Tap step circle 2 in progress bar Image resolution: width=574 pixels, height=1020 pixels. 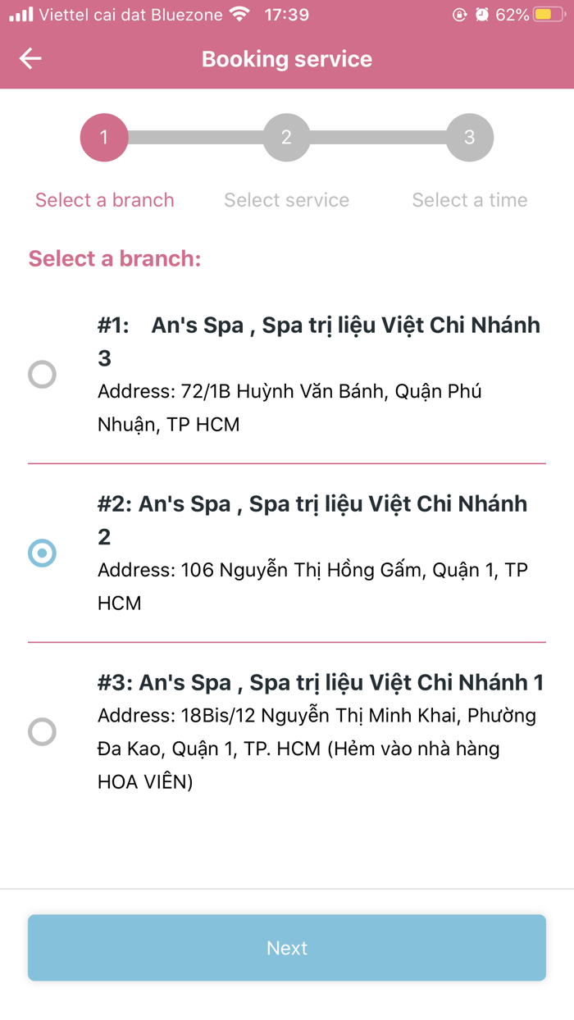(x=286, y=137)
